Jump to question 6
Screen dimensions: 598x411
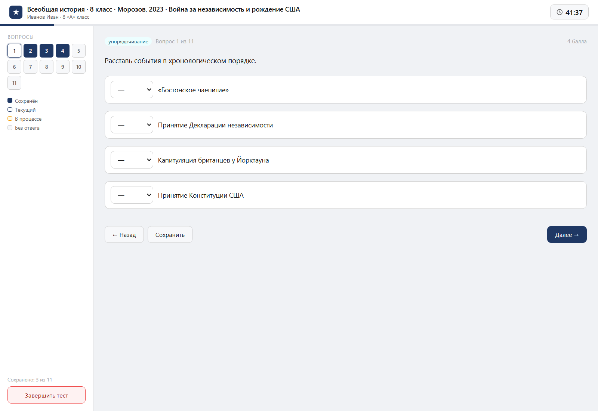[x=14, y=67]
